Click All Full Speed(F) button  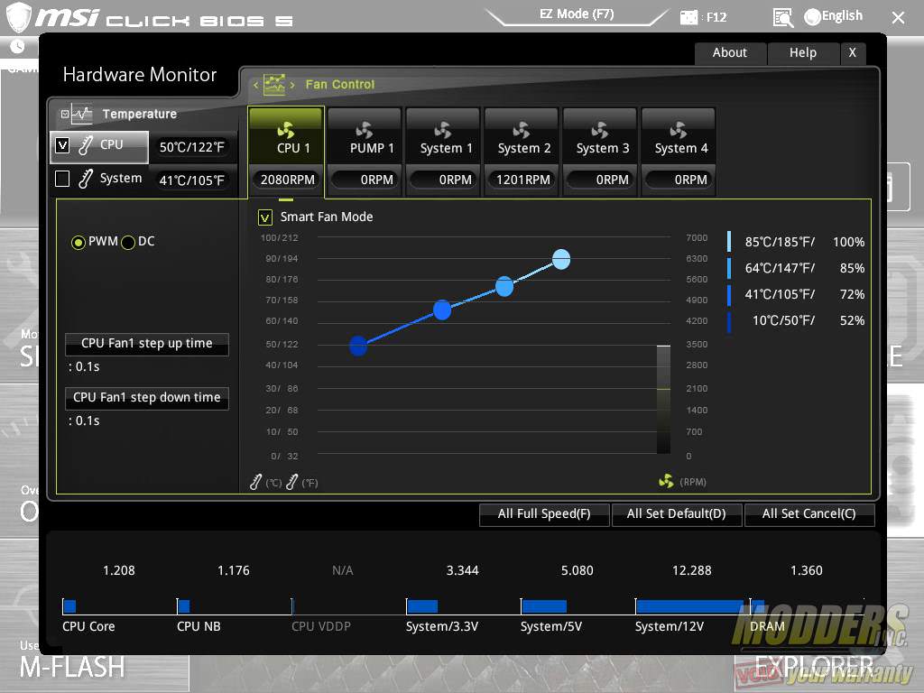tap(544, 513)
